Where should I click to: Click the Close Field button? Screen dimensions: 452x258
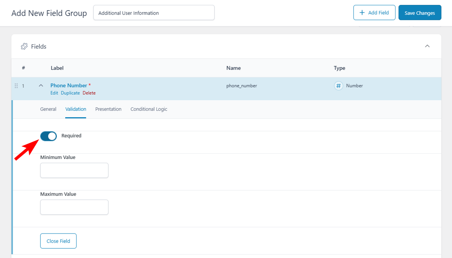click(x=58, y=241)
